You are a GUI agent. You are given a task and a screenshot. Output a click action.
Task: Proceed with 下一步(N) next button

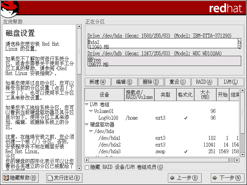[x=227, y=178]
